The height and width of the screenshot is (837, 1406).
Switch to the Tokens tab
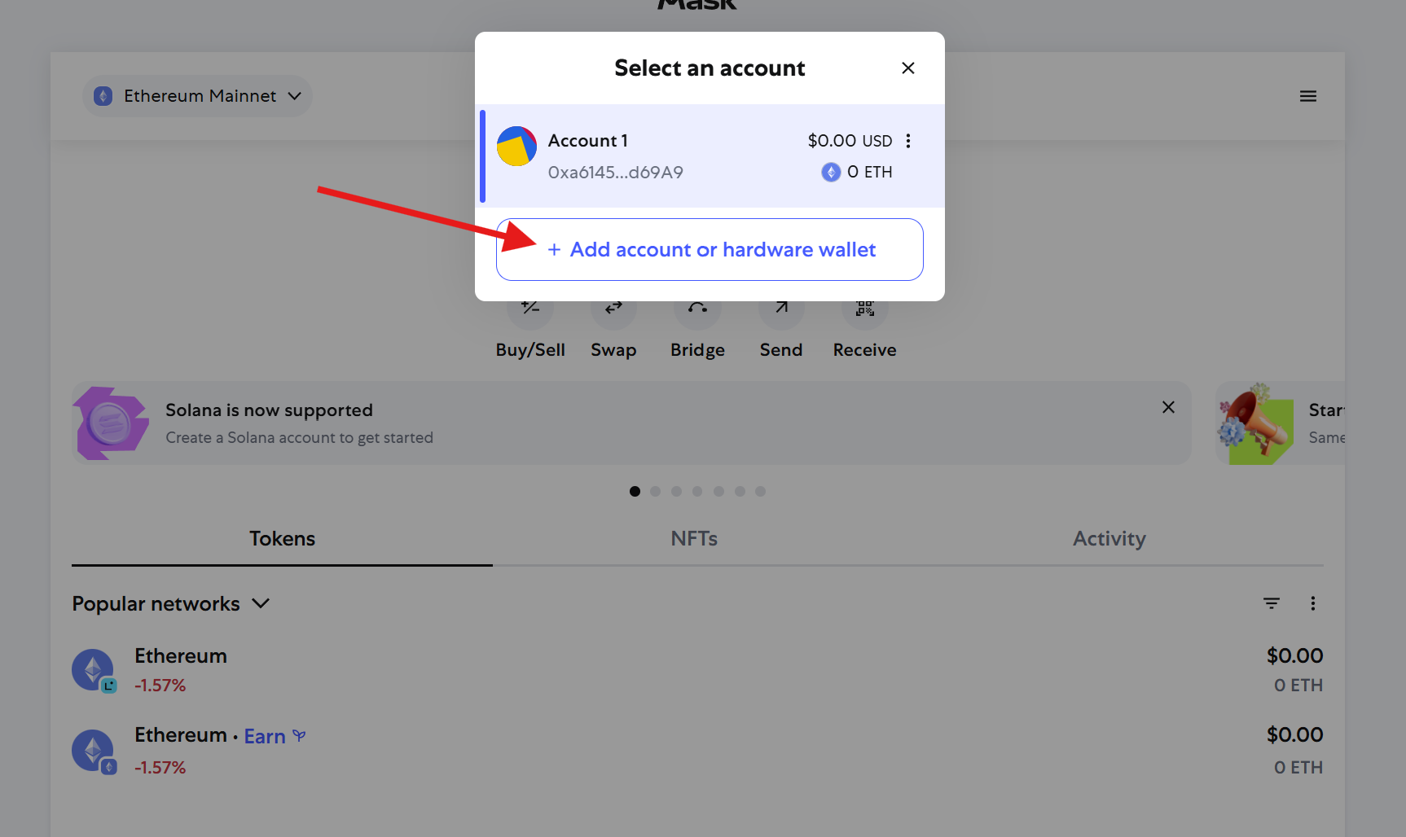pos(282,539)
